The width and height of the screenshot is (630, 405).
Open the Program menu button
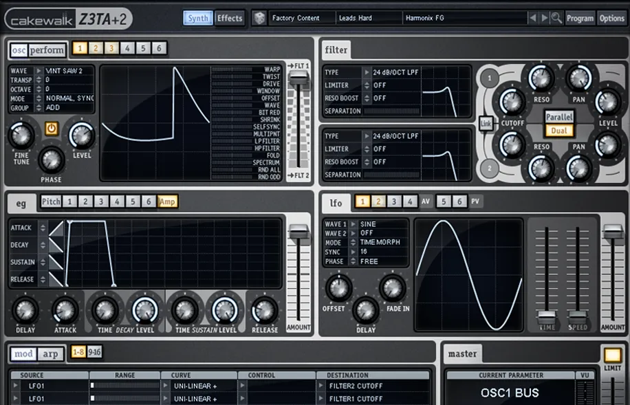click(x=580, y=18)
